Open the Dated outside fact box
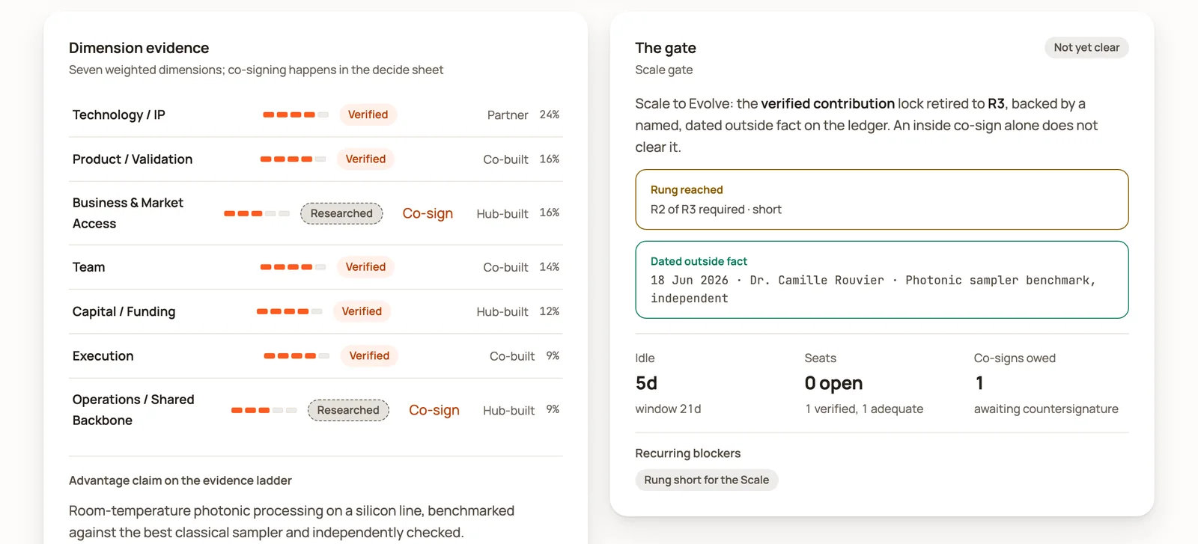This screenshot has width=1198, height=544. coord(881,279)
